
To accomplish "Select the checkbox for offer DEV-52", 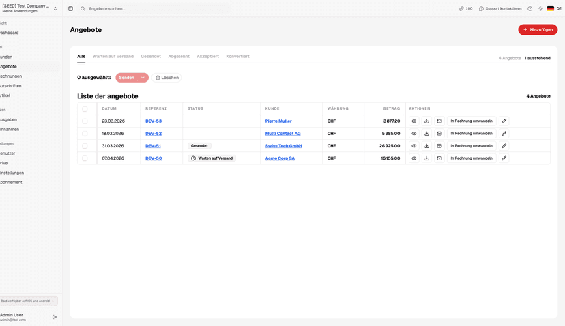I will tap(85, 134).
